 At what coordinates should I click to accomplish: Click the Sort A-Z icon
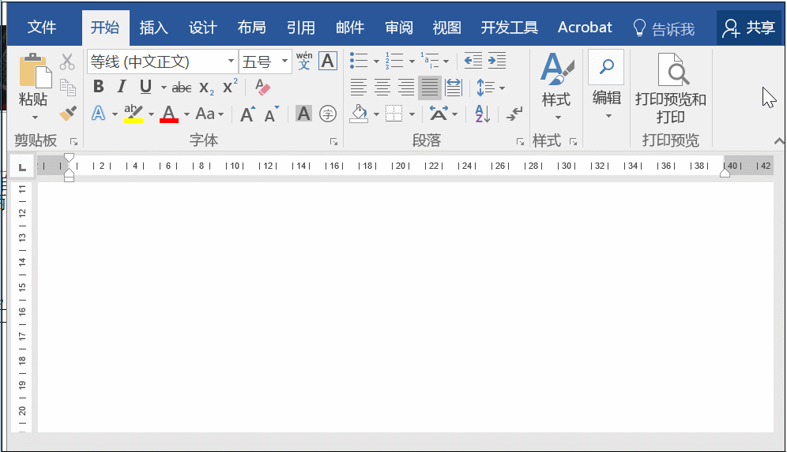(482, 114)
